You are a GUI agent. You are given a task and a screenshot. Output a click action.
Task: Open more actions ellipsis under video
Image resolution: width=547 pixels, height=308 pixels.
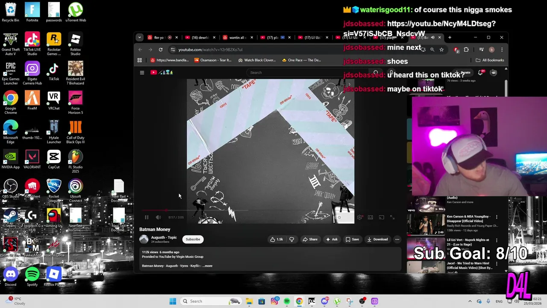coord(397,240)
